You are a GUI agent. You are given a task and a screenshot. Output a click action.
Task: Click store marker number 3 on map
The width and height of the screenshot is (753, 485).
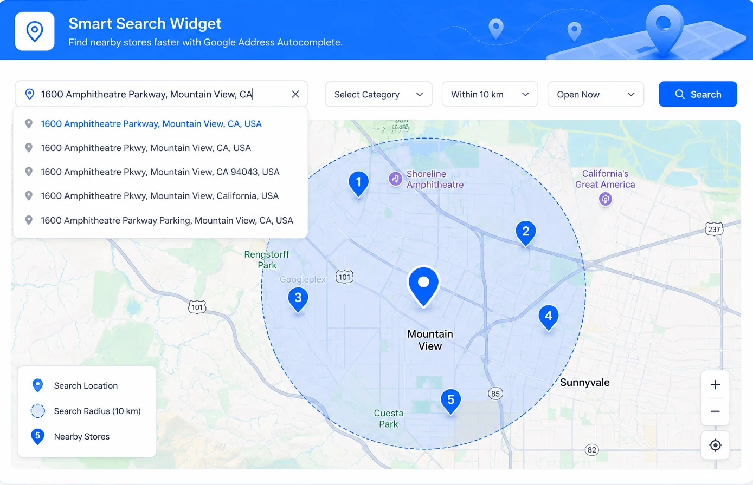pyautogui.click(x=298, y=299)
